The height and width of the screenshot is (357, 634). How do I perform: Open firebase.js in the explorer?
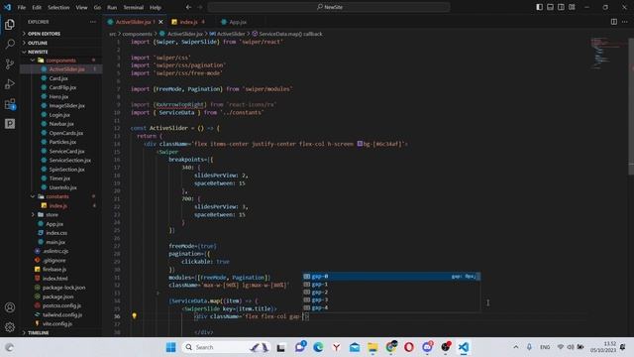coord(54,269)
